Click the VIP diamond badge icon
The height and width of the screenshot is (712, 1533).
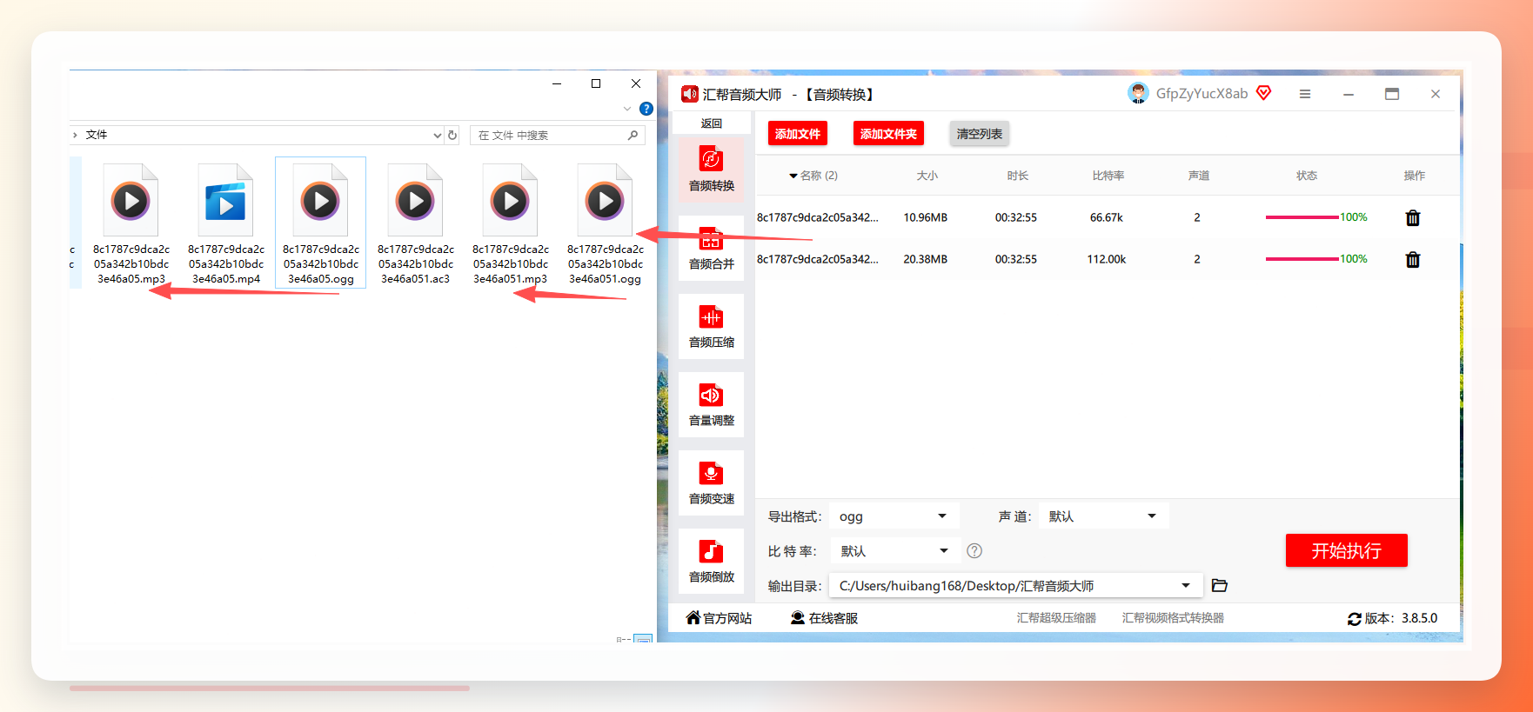(1264, 92)
